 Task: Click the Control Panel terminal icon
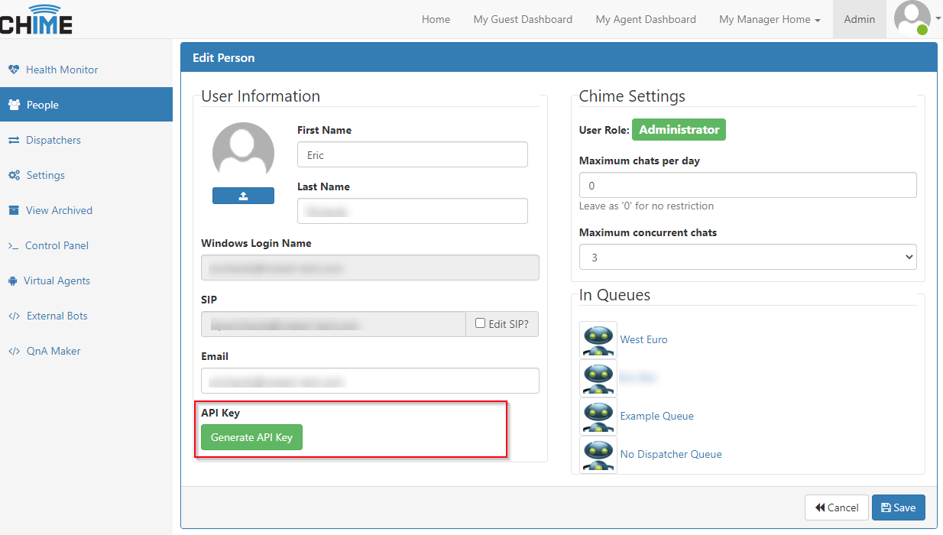(x=13, y=245)
